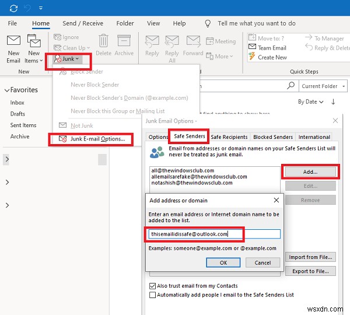This screenshot has height=315, width=350.
Task: Click in Tell me what you want to do
Action: (x=257, y=23)
